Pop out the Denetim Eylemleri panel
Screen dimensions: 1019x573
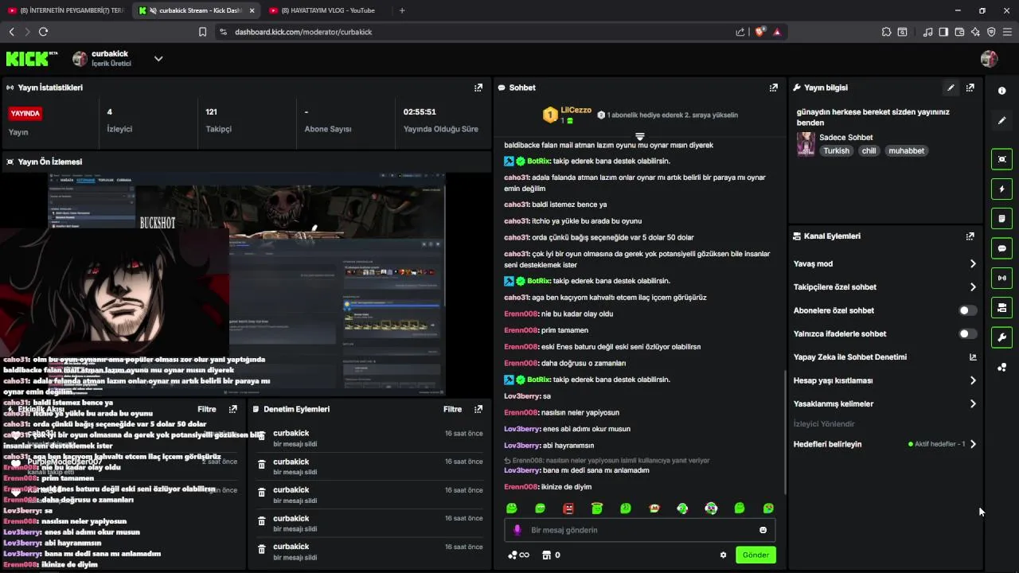[478, 409]
